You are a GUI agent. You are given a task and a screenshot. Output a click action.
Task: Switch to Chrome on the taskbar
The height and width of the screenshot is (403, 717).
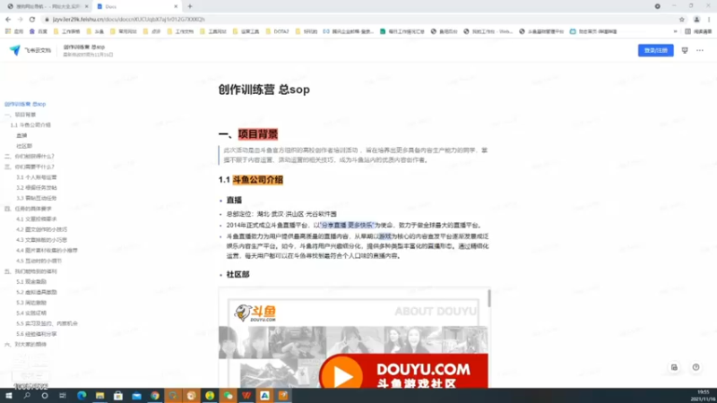tap(154, 396)
